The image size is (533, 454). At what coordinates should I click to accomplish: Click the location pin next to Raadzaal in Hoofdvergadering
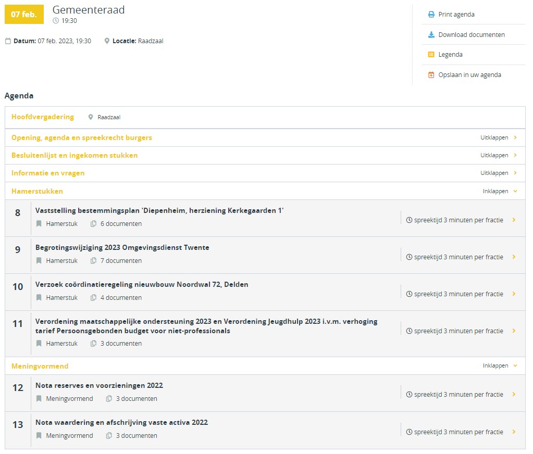pyautogui.click(x=91, y=117)
